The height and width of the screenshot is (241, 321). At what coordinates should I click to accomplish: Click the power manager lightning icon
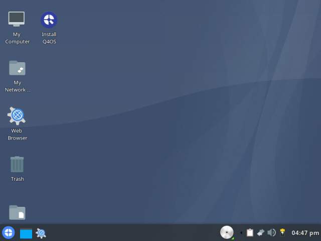pos(282,232)
